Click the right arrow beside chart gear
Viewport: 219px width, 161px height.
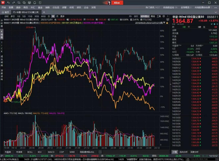click(x=168, y=16)
